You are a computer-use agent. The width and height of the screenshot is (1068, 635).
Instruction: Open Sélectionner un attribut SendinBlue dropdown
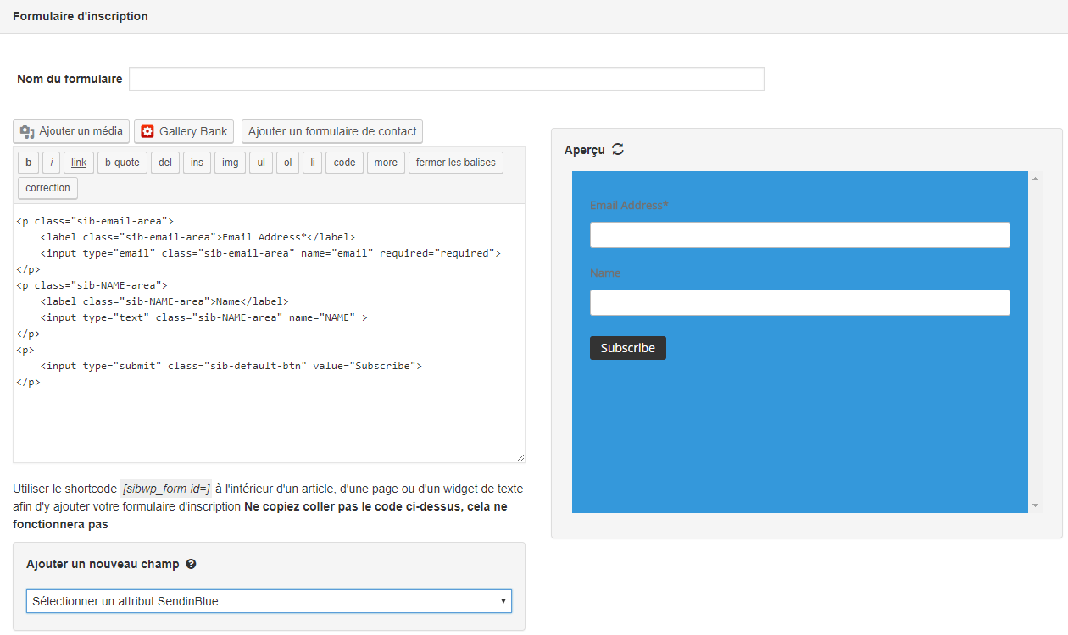(x=269, y=601)
